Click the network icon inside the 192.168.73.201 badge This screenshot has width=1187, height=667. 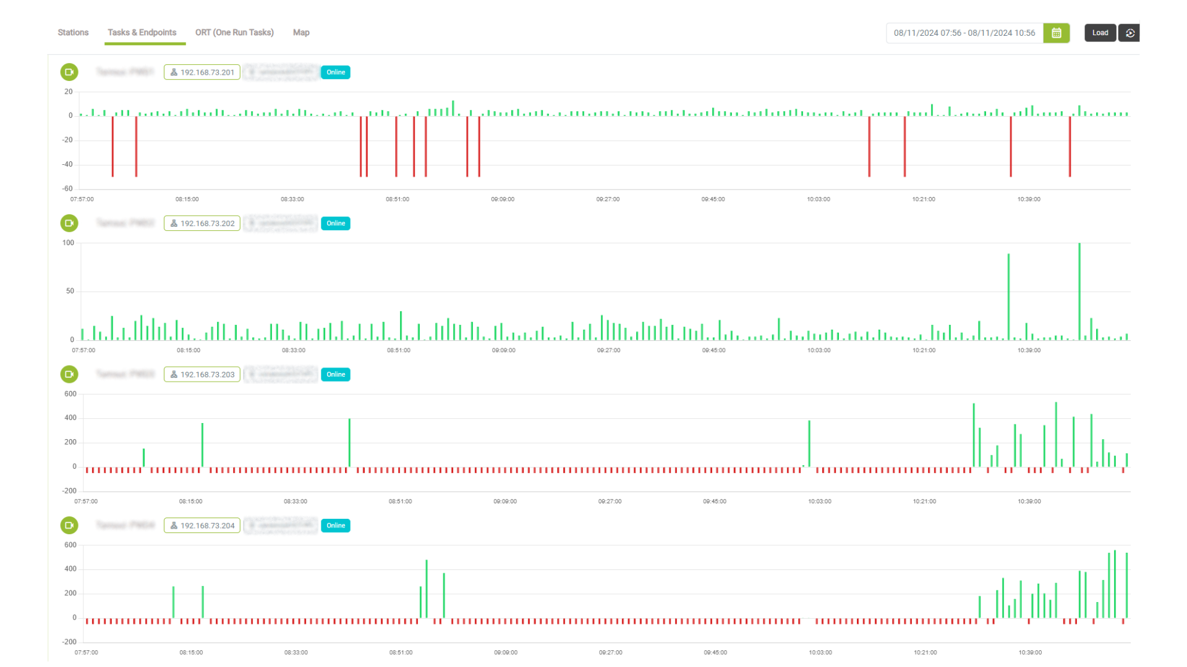(174, 72)
